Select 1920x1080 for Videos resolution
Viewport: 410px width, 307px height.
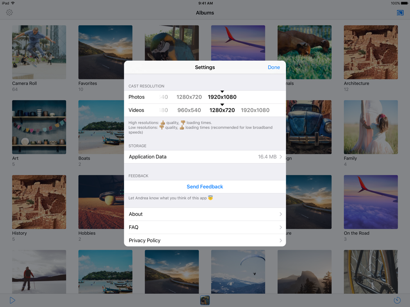255,110
